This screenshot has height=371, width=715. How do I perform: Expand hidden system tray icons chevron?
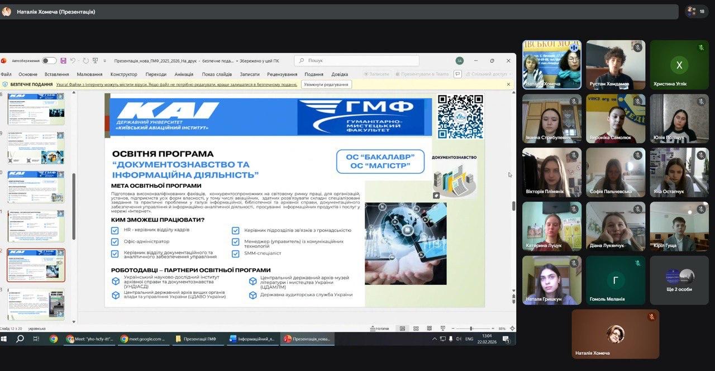435,339
